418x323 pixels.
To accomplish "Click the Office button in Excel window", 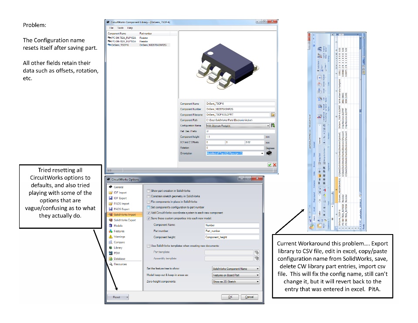I will (311, 227).
